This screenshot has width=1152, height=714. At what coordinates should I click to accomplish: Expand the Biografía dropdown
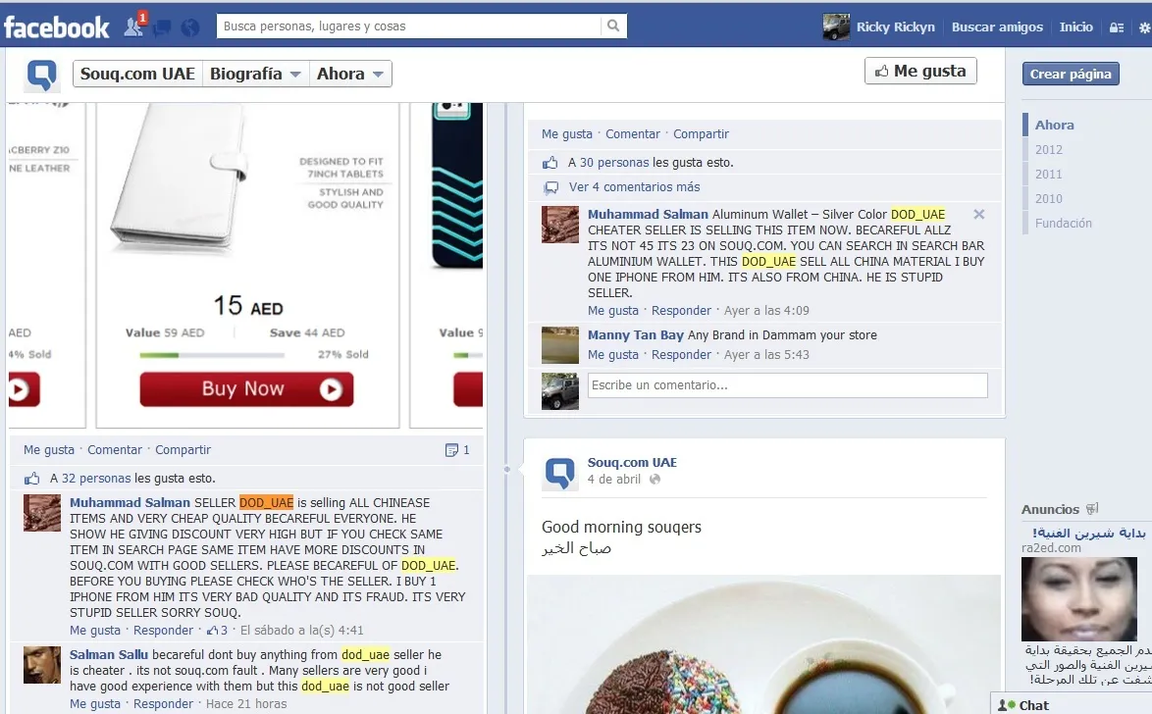(255, 74)
